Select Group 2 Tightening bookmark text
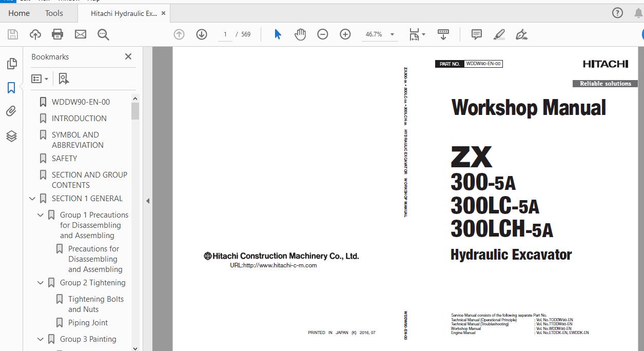 coord(92,283)
